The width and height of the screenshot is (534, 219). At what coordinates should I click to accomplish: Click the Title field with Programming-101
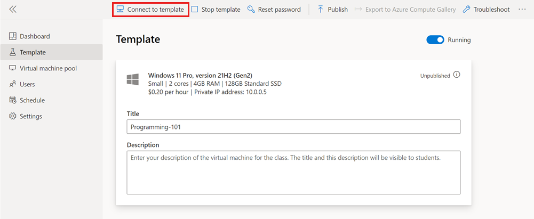click(x=293, y=126)
